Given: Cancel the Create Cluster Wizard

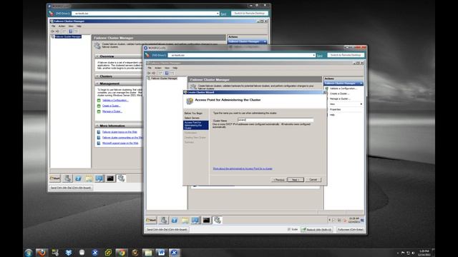Looking at the screenshot, I should tap(313, 180).
